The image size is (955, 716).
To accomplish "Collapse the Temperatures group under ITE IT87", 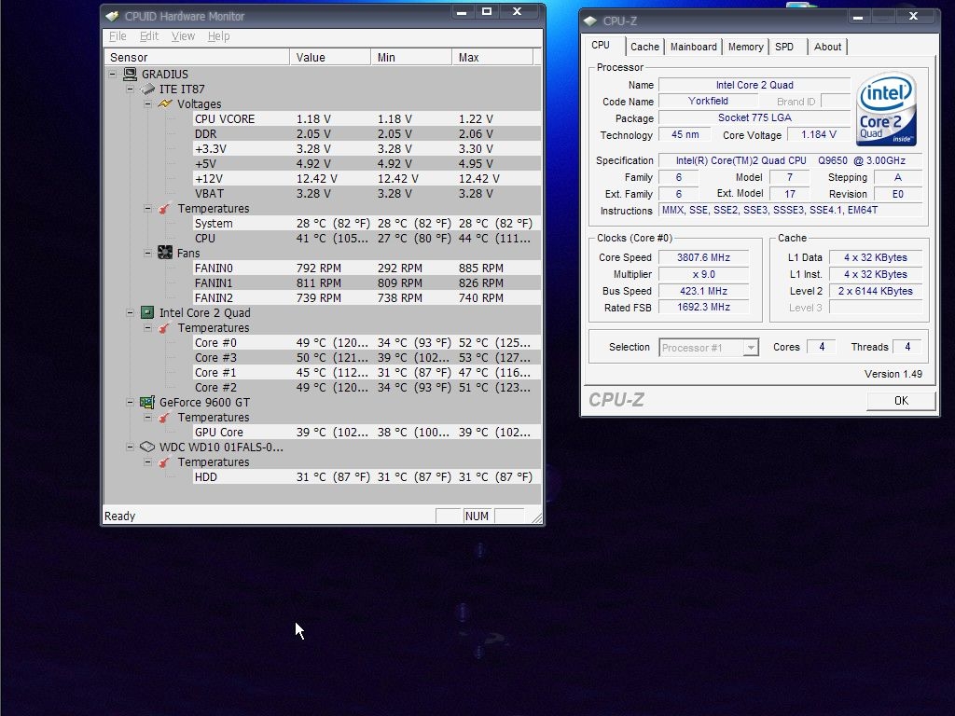I will 148,208.
